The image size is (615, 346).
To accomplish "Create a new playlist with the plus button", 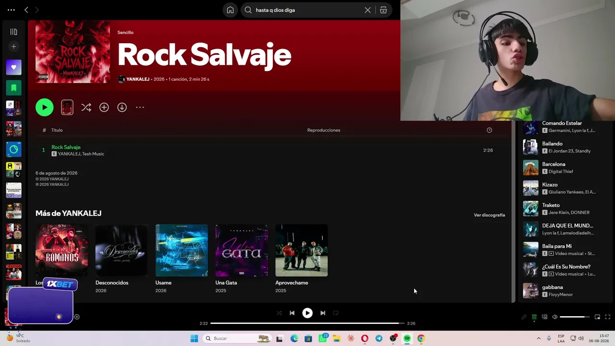I will point(13,47).
